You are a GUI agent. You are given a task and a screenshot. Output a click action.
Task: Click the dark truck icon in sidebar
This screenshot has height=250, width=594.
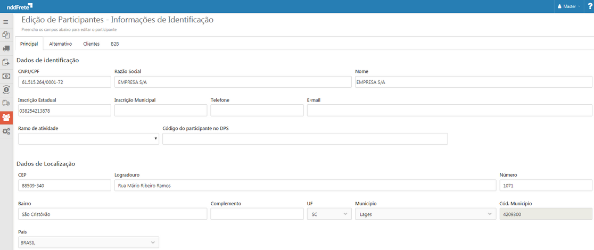(x=6, y=48)
